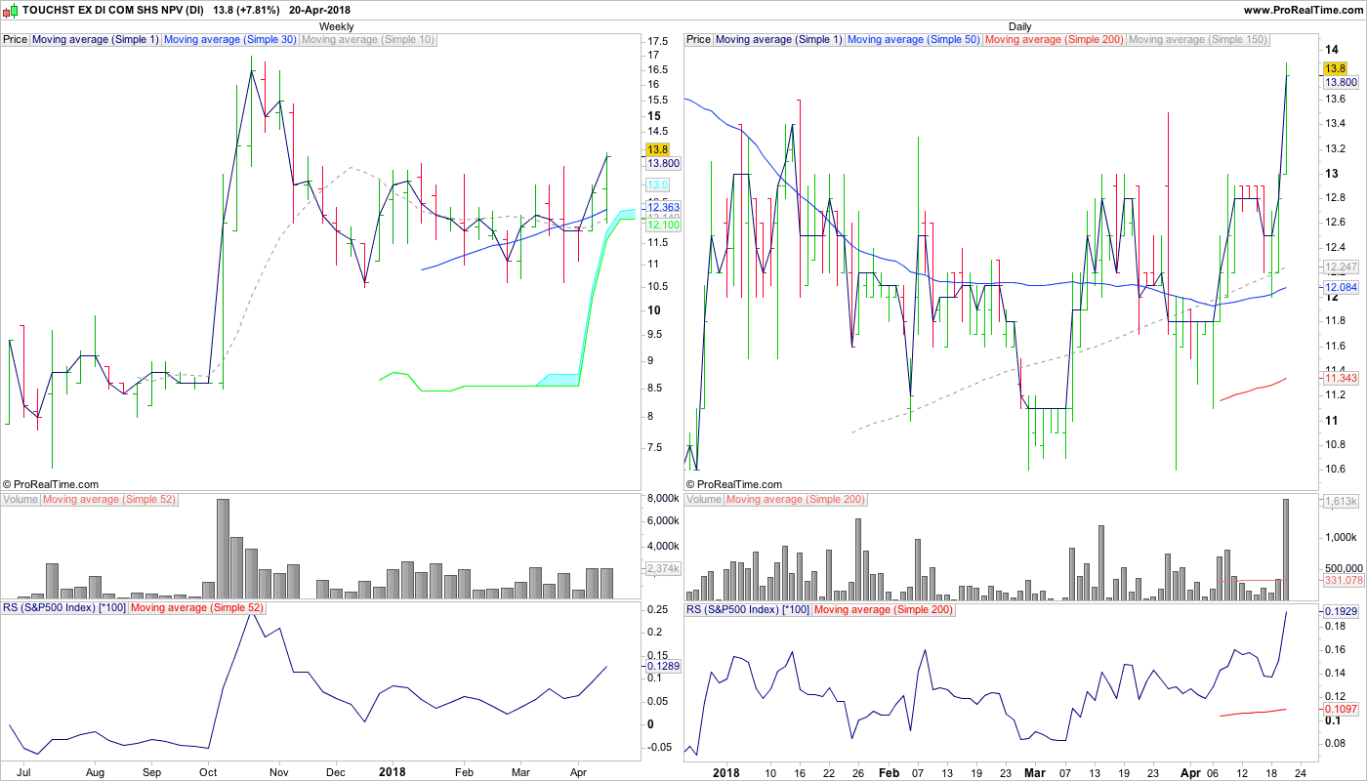Click the TOUCHST EX DI COM SHS NPV title

(x=113, y=9)
